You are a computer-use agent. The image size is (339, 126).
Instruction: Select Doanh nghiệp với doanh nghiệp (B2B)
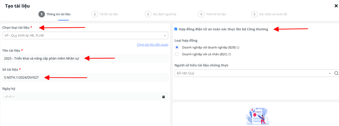click(x=177, y=47)
